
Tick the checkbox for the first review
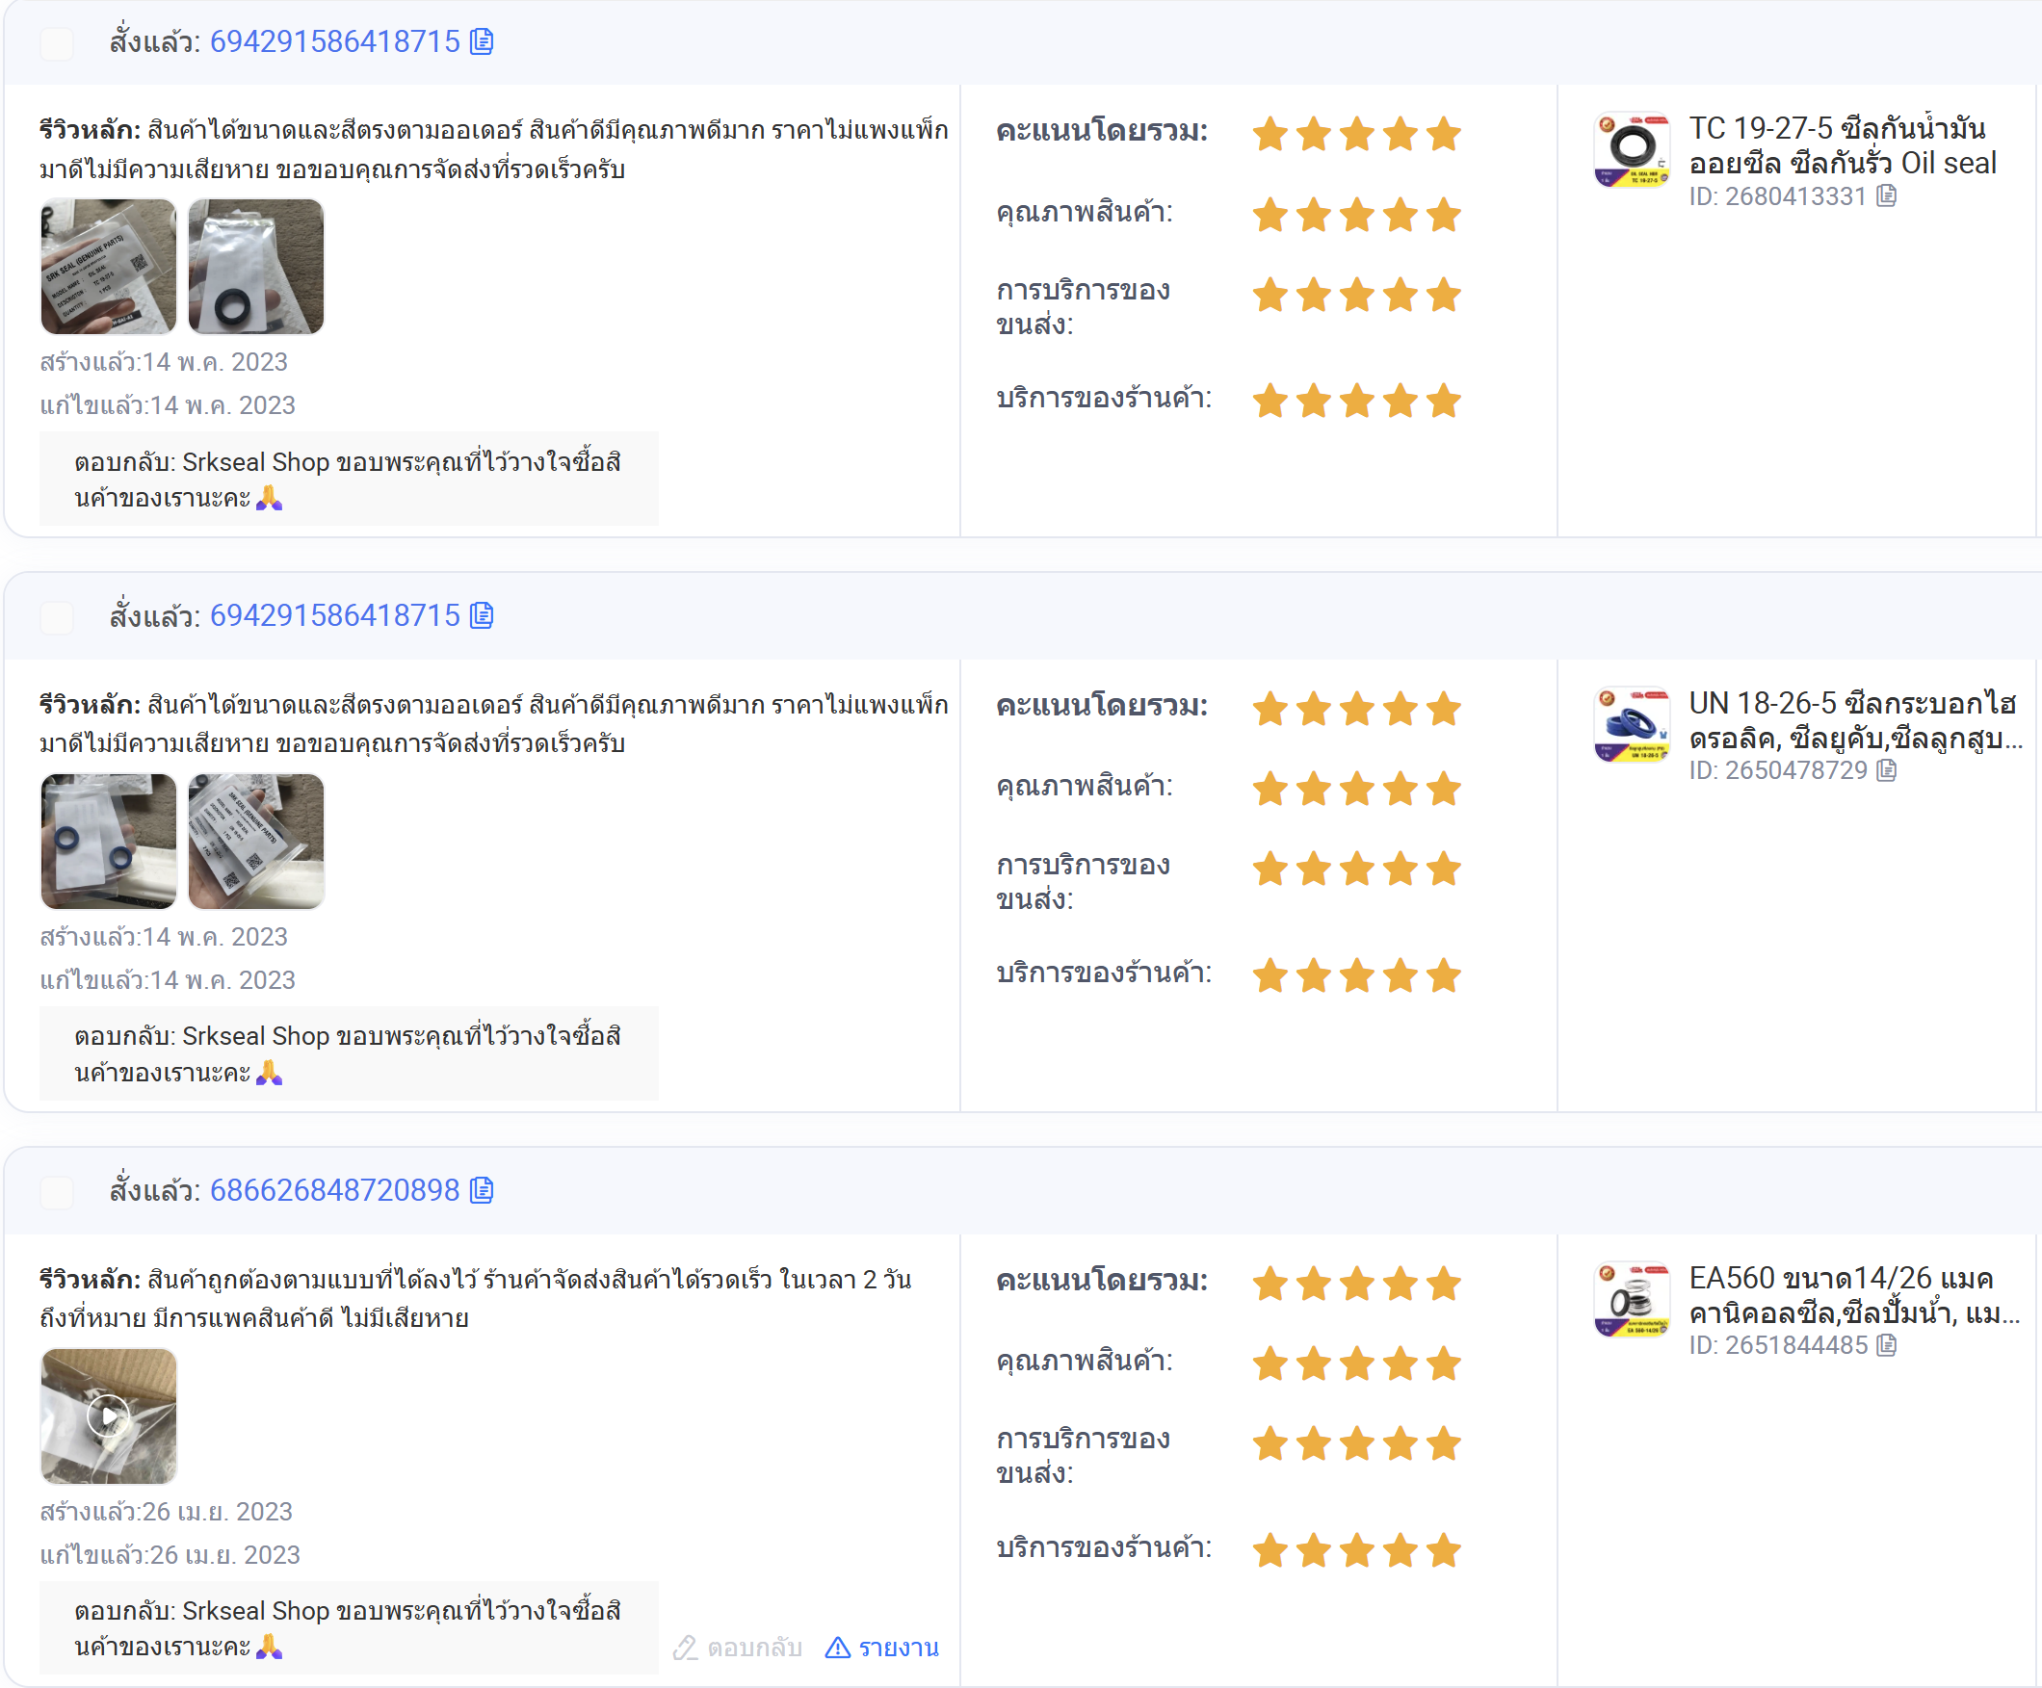click(58, 43)
